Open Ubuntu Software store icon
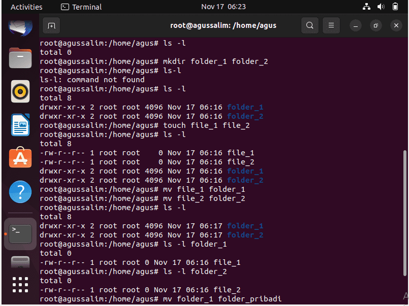 pyautogui.click(x=20, y=157)
